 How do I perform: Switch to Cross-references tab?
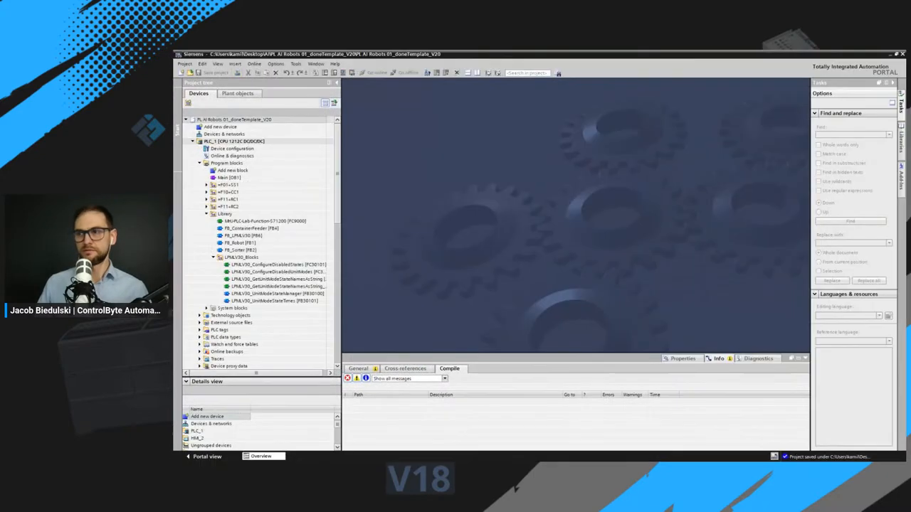405,368
